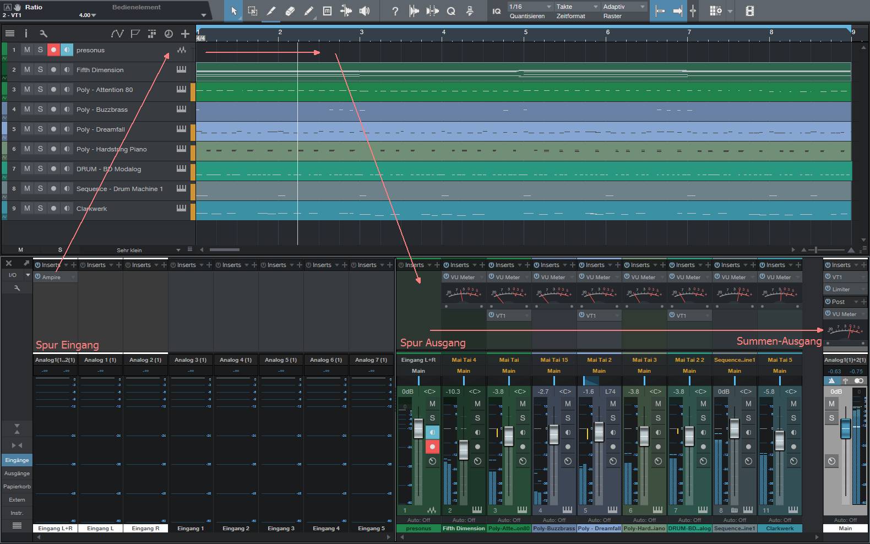Click bar 5 on the timeline ruler
Image resolution: width=870 pixels, height=544 pixels.
tap(526, 32)
